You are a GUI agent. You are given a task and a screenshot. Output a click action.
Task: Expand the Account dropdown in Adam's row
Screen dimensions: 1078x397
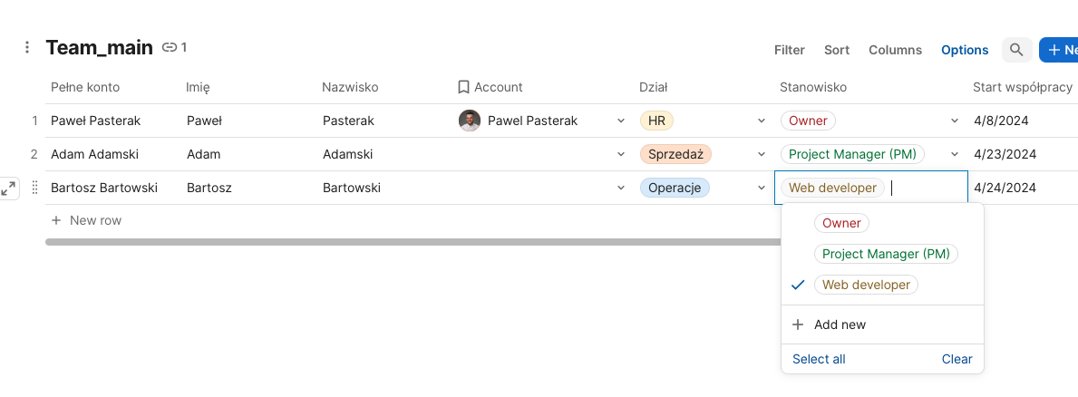tap(621, 155)
